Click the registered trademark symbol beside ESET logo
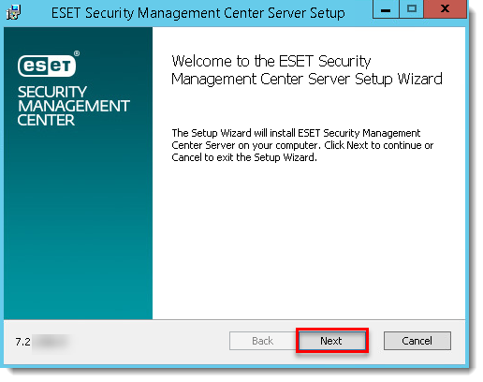 pyautogui.click(x=77, y=53)
